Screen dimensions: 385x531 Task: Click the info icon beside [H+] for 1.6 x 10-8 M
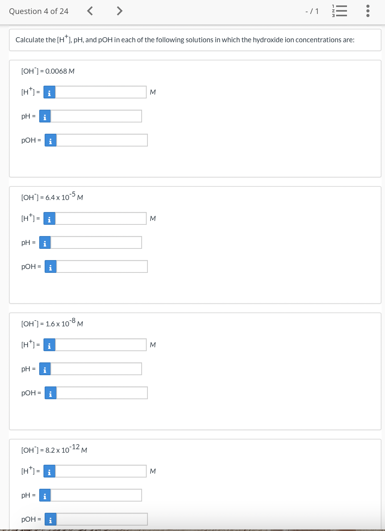[x=49, y=345]
